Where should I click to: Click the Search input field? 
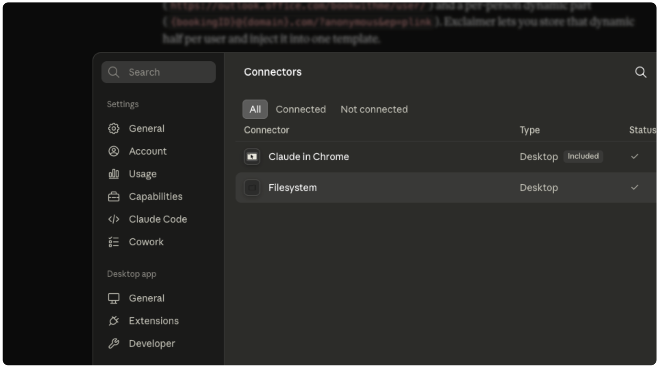(x=158, y=72)
